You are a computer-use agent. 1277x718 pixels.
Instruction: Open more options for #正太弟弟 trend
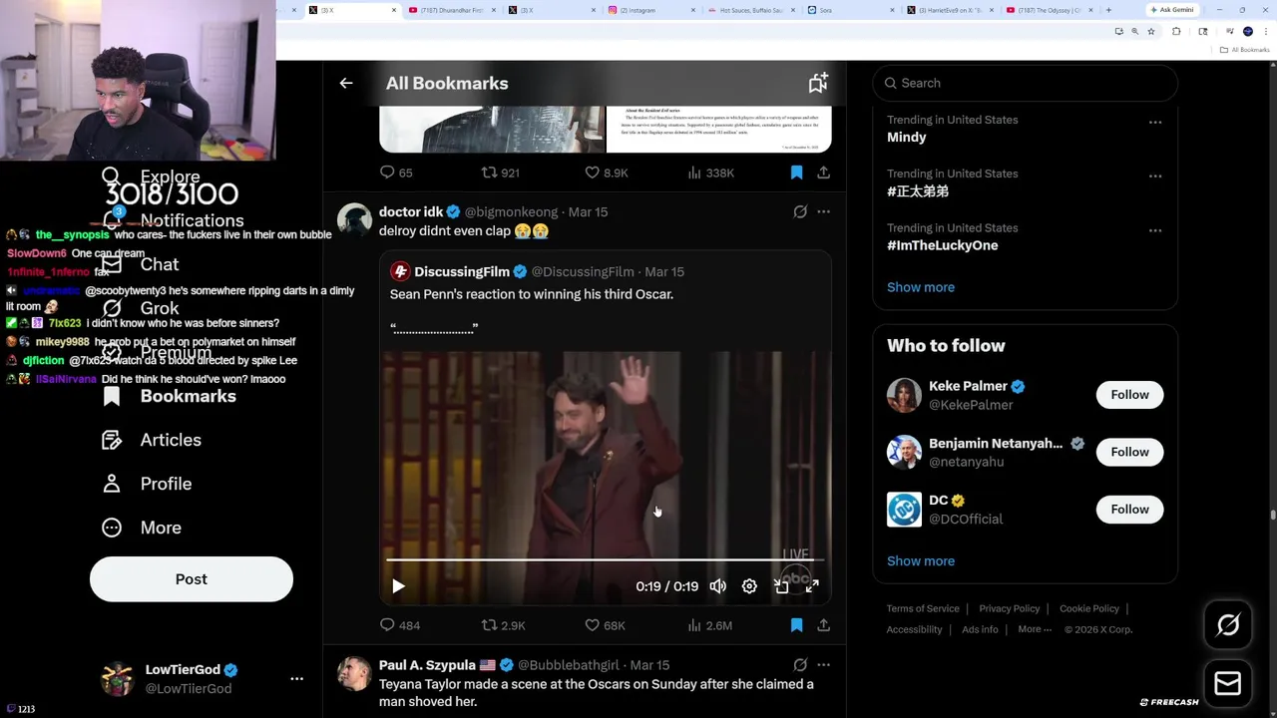[x=1154, y=176]
